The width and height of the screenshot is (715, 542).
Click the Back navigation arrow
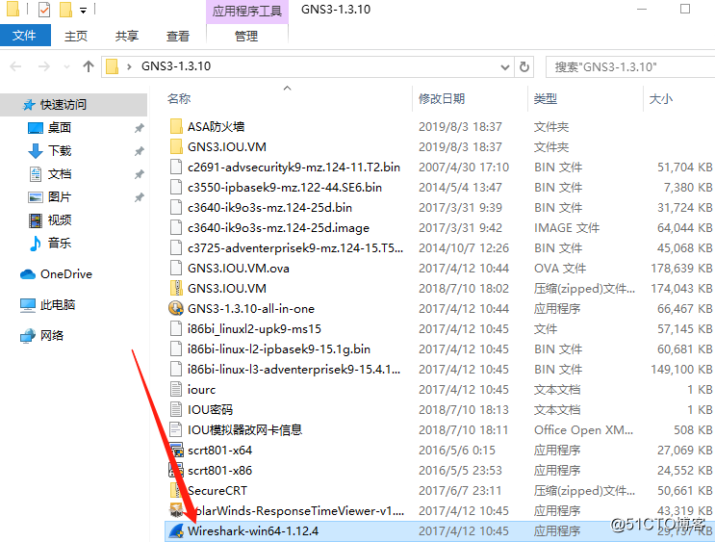[15, 66]
